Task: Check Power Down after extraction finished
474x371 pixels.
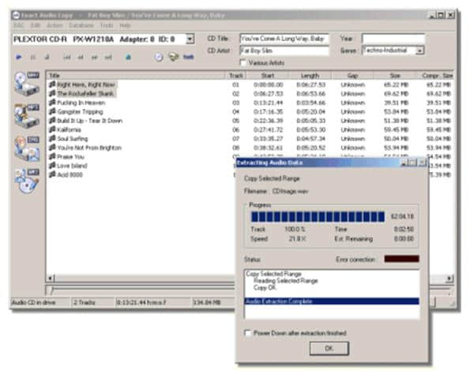Action: pos(249,332)
